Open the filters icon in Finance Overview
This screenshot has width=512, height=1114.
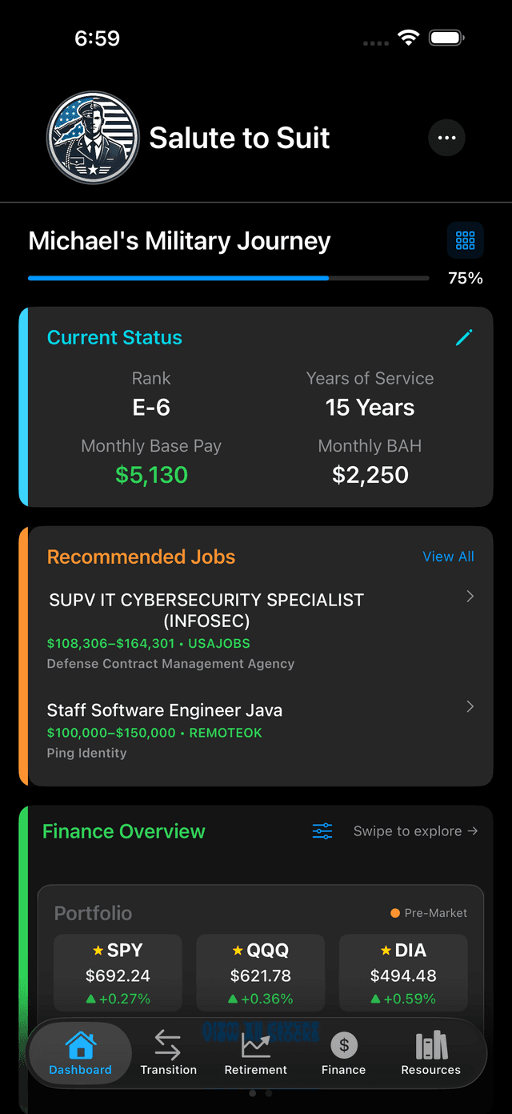322,831
